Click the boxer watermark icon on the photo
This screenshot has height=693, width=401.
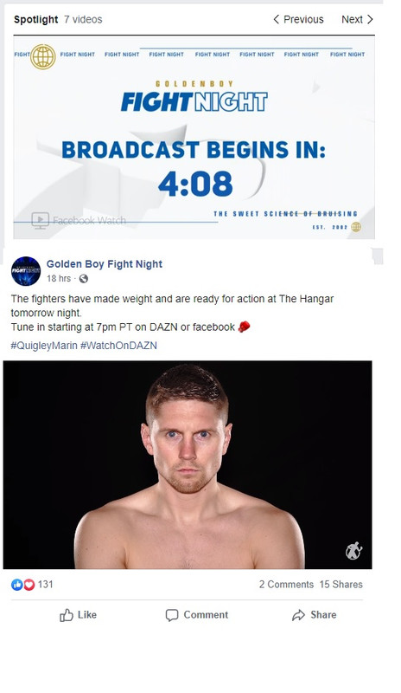pos(353,551)
